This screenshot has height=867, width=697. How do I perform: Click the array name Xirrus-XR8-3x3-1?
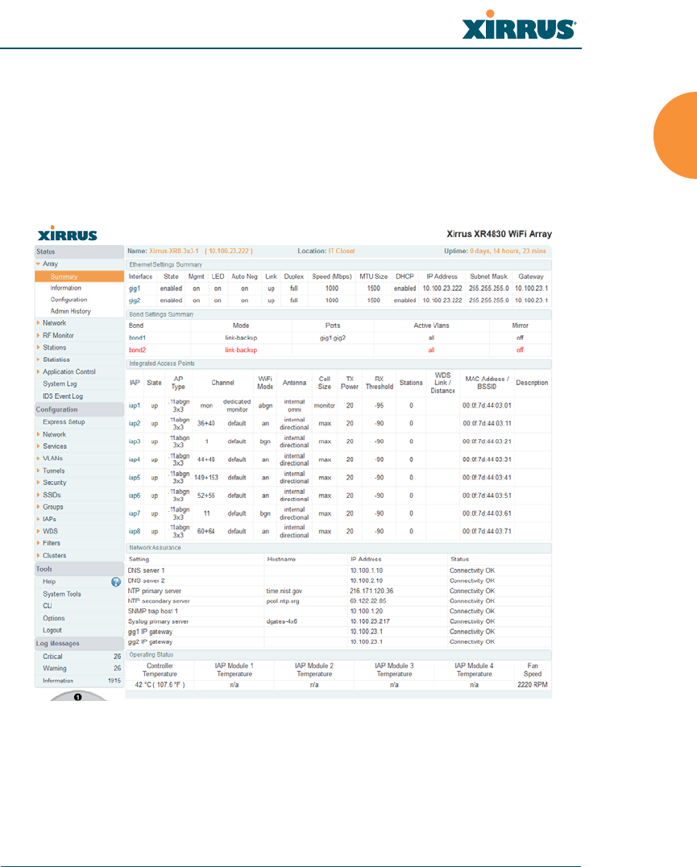click(173, 251)
